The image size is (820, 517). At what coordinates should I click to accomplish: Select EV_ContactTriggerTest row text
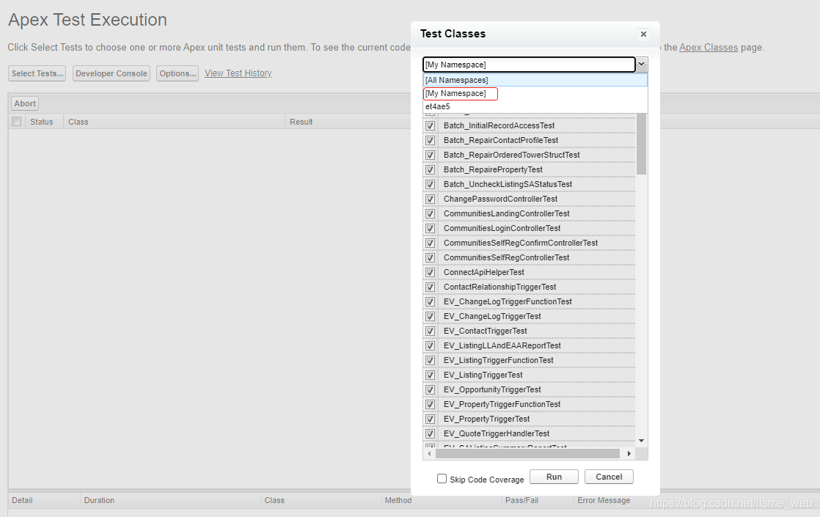[x=486, y=331]
